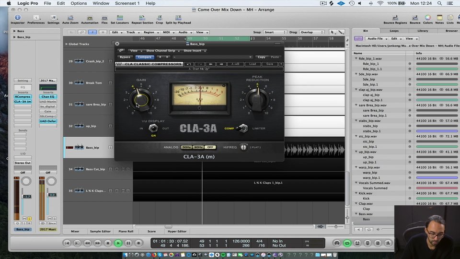
Task: Click the plugin window link chain icon
Action: click(121, 50)
